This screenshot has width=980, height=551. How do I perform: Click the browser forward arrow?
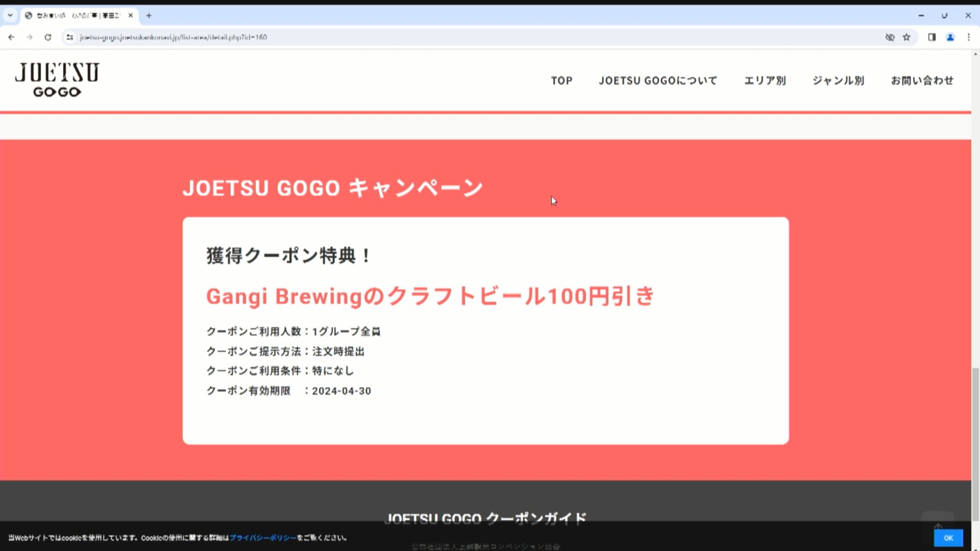tap(30, 37)
